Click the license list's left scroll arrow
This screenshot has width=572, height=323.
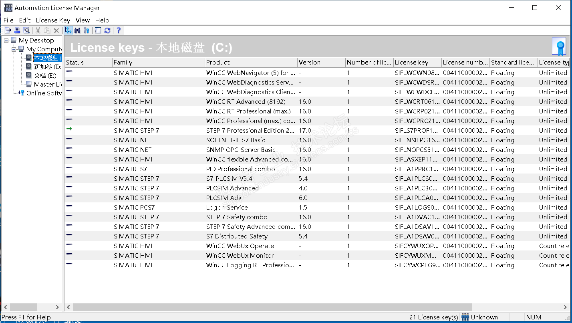coord(68,307)
